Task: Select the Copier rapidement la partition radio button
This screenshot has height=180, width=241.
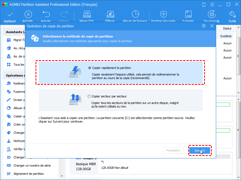Action: coord(89,68)
